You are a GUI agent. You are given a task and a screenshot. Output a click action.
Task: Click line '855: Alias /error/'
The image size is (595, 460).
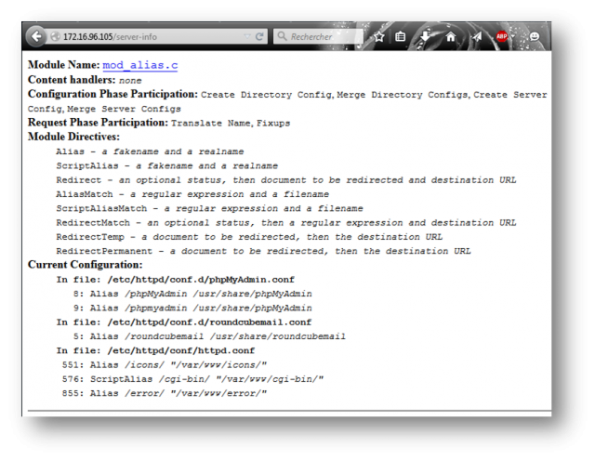point(165,393)
